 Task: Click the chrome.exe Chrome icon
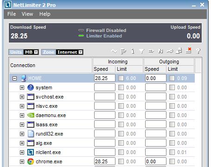31,161
